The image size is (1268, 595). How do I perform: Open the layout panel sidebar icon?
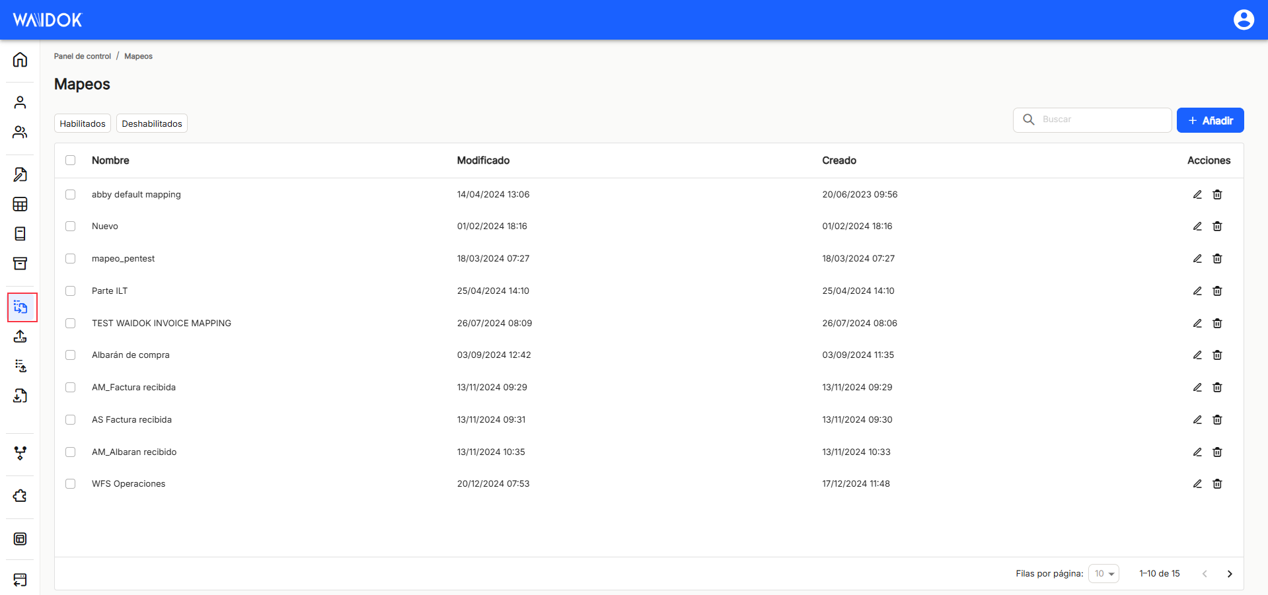(x=20, y=539)
